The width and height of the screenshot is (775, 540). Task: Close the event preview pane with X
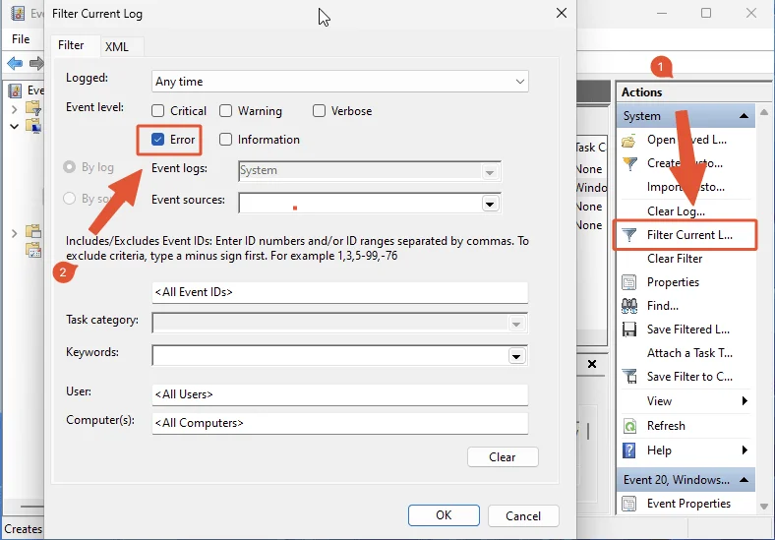pyautogui.click(x=592, y=365)
